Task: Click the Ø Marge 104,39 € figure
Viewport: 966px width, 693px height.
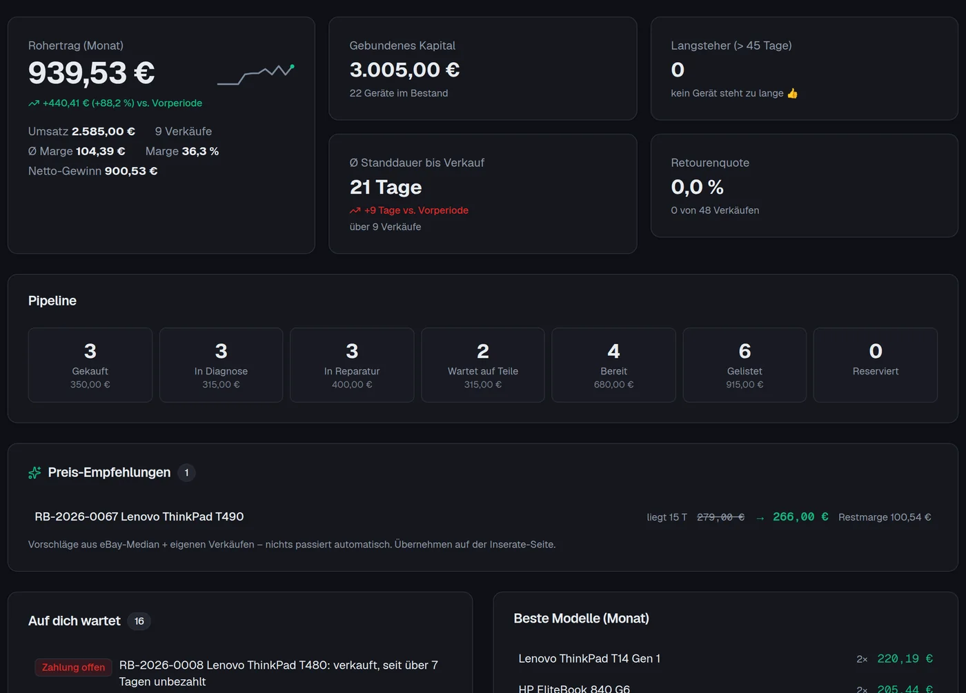Action: [x=77, y=151]
